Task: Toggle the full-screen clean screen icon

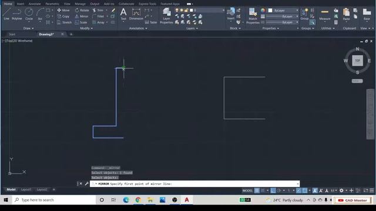Action: 365,190
